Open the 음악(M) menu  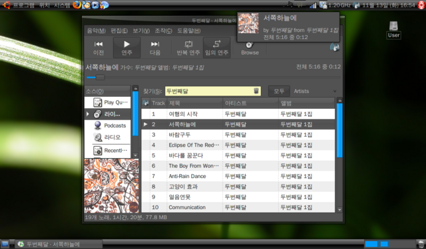pos(96,31)
